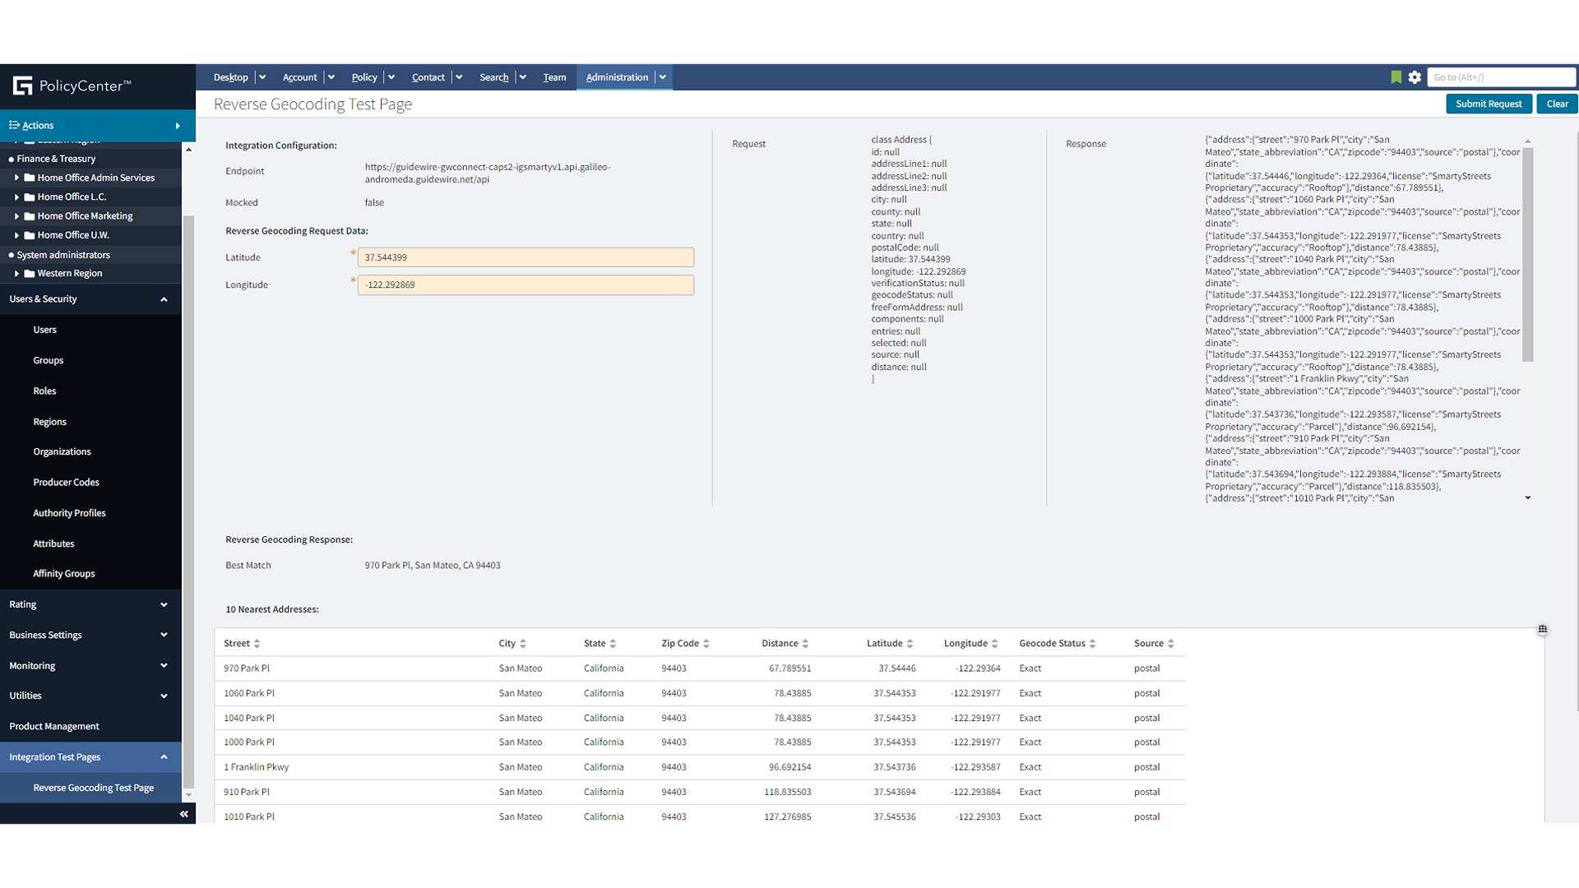The image size is (1579, 888).
Task: Collapse the sidebar with double-chevron icon
Action: coord(183,814)
